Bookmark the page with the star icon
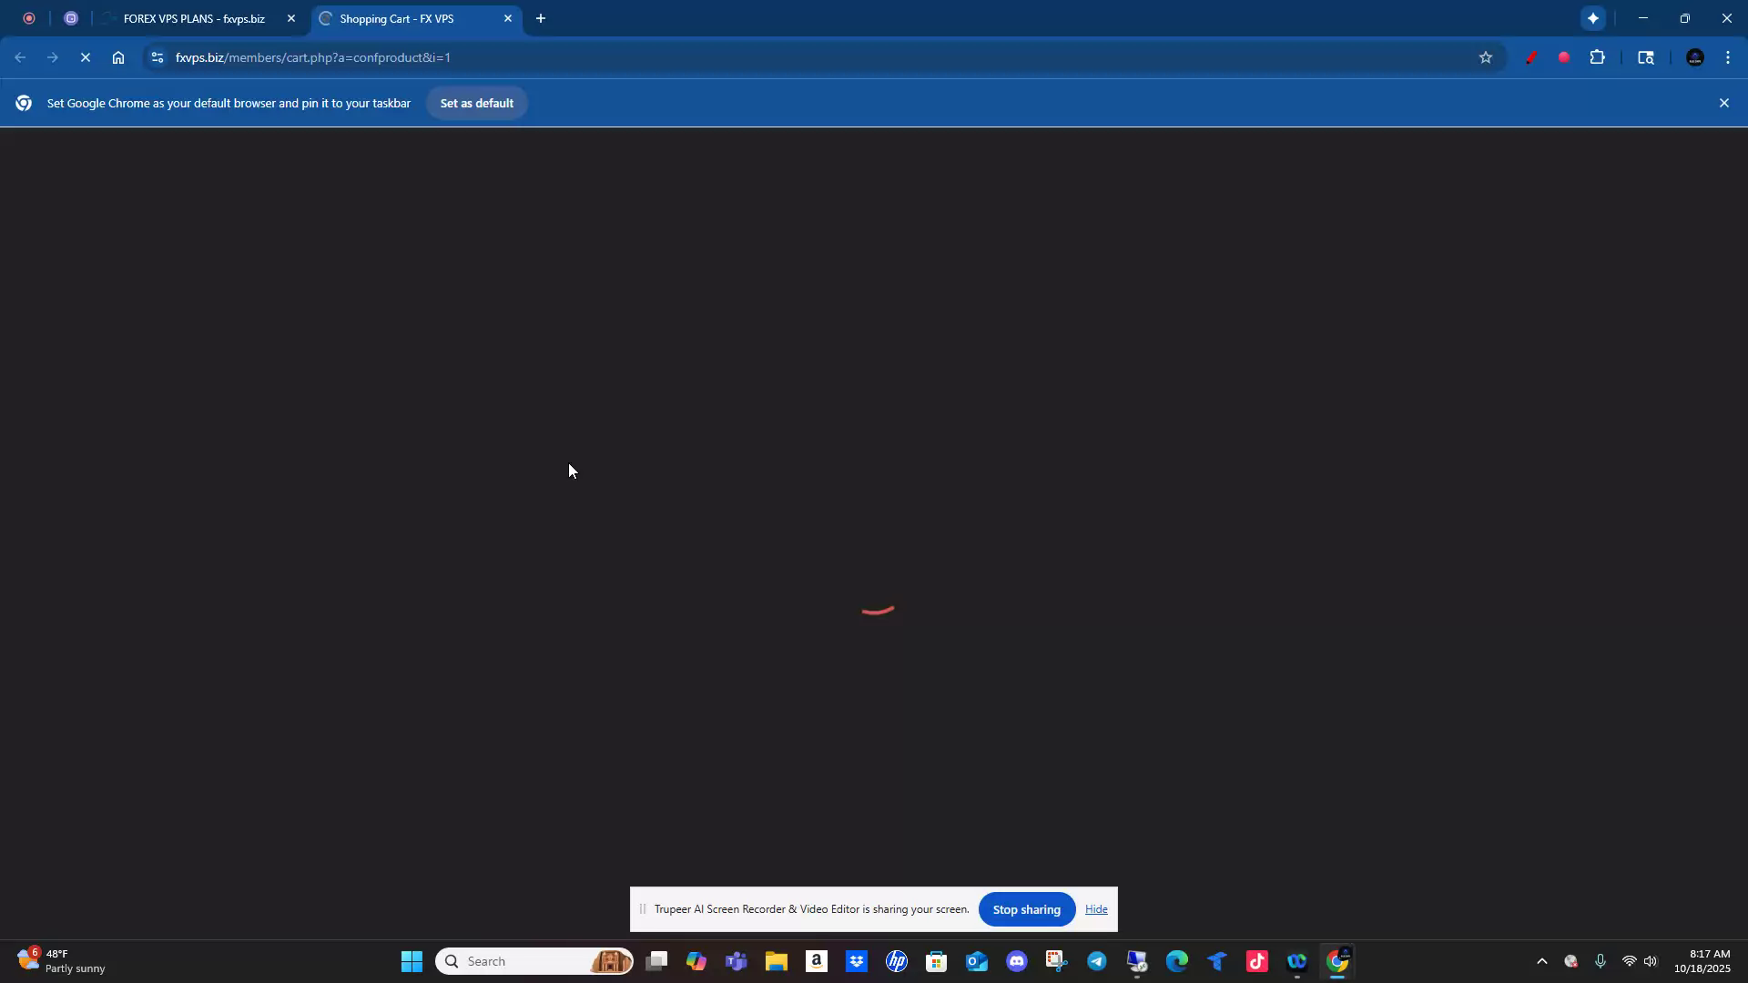Image resolution: width=1748 pixels, height=983 pixels. click(x=1486, y=56)
